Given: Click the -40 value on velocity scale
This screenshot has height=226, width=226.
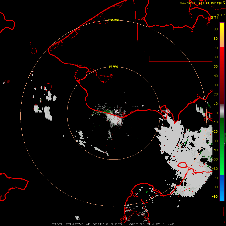Looking at the screenshot, I should [x=215, y=150].
